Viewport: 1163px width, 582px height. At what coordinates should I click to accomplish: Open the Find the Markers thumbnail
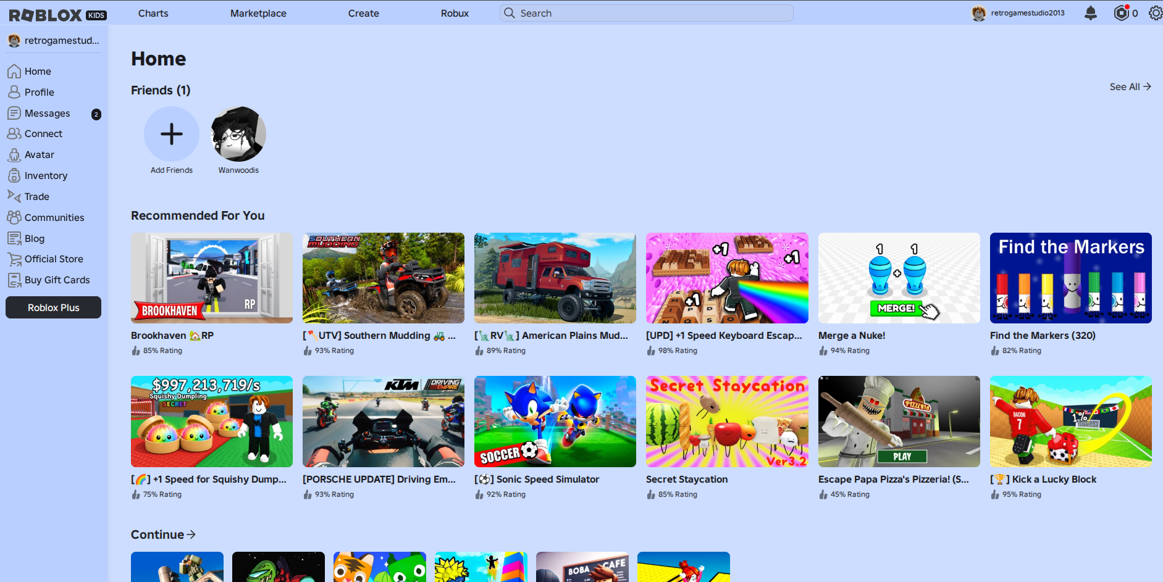1071,278
